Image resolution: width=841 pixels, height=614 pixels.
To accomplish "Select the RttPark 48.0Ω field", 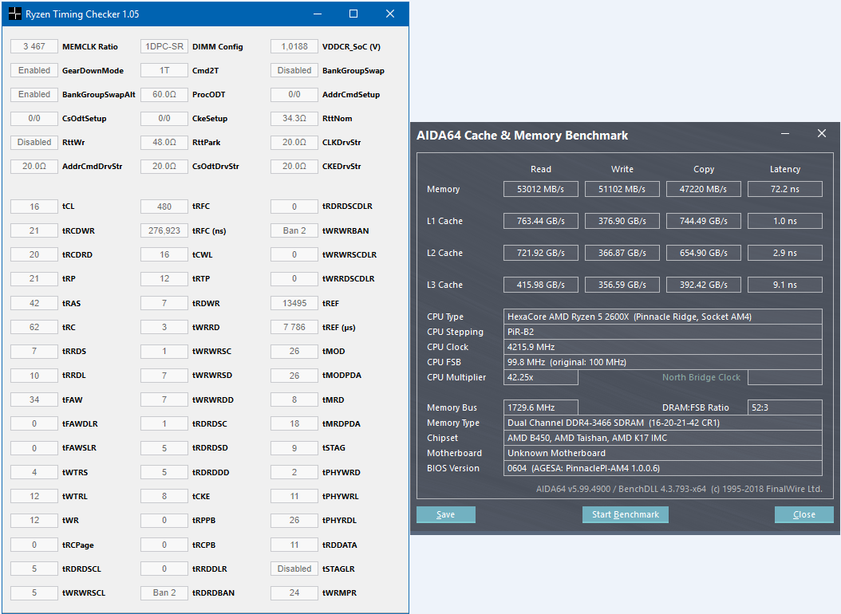I will click(x=164, y=142).
